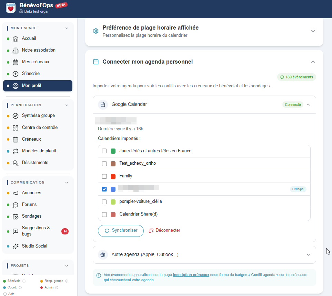Click the calendar icon beside Créneaux
Viewport: 332px width, 296px height.
(16, 140)
